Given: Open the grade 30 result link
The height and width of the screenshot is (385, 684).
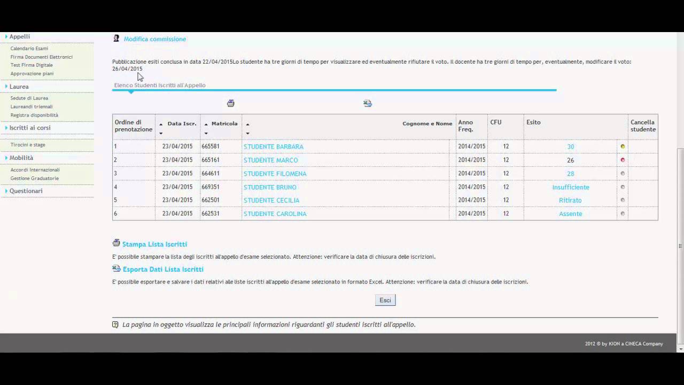Looking at the screenshot, I should 571,147.
